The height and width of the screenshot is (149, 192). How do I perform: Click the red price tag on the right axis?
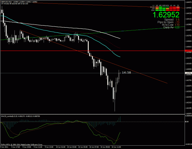pos(188,51)
